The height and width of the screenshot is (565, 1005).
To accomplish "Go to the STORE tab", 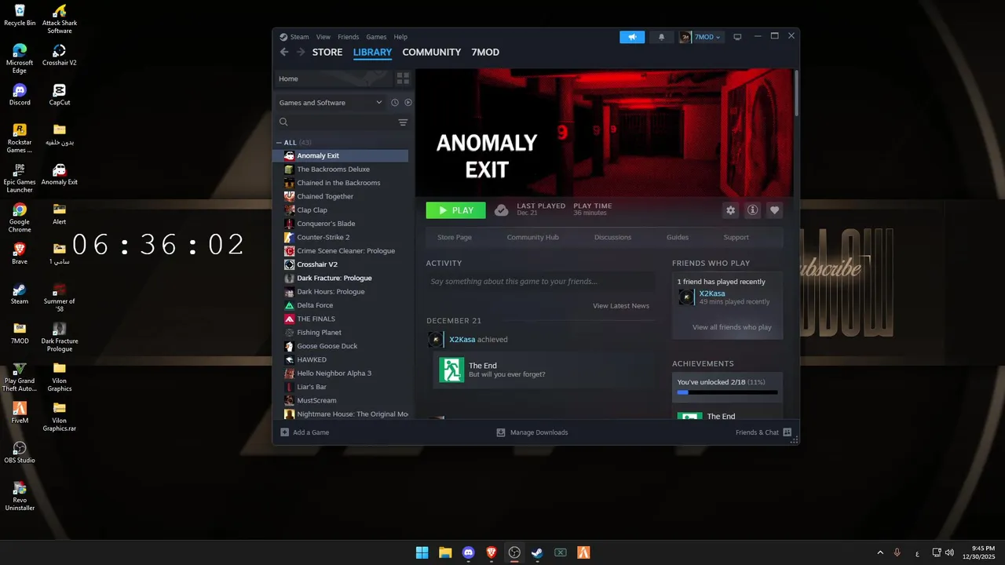I will click(x=327, y=53).
